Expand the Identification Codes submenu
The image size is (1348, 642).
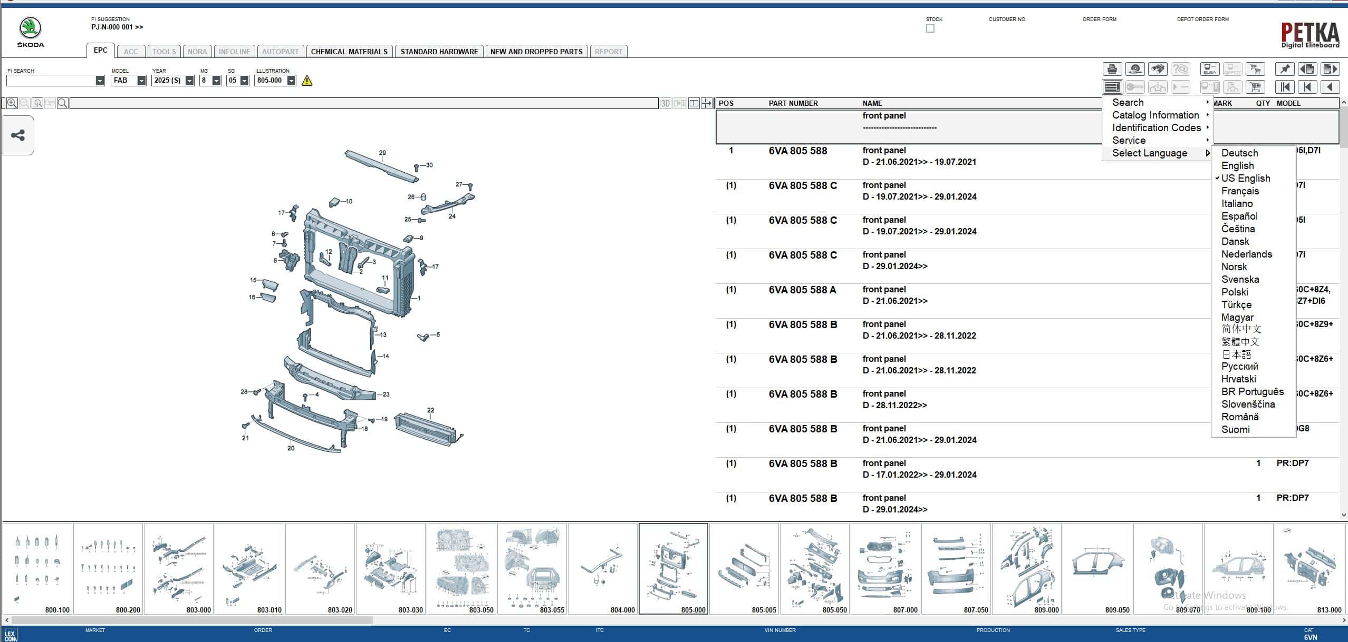(1158, 128)
